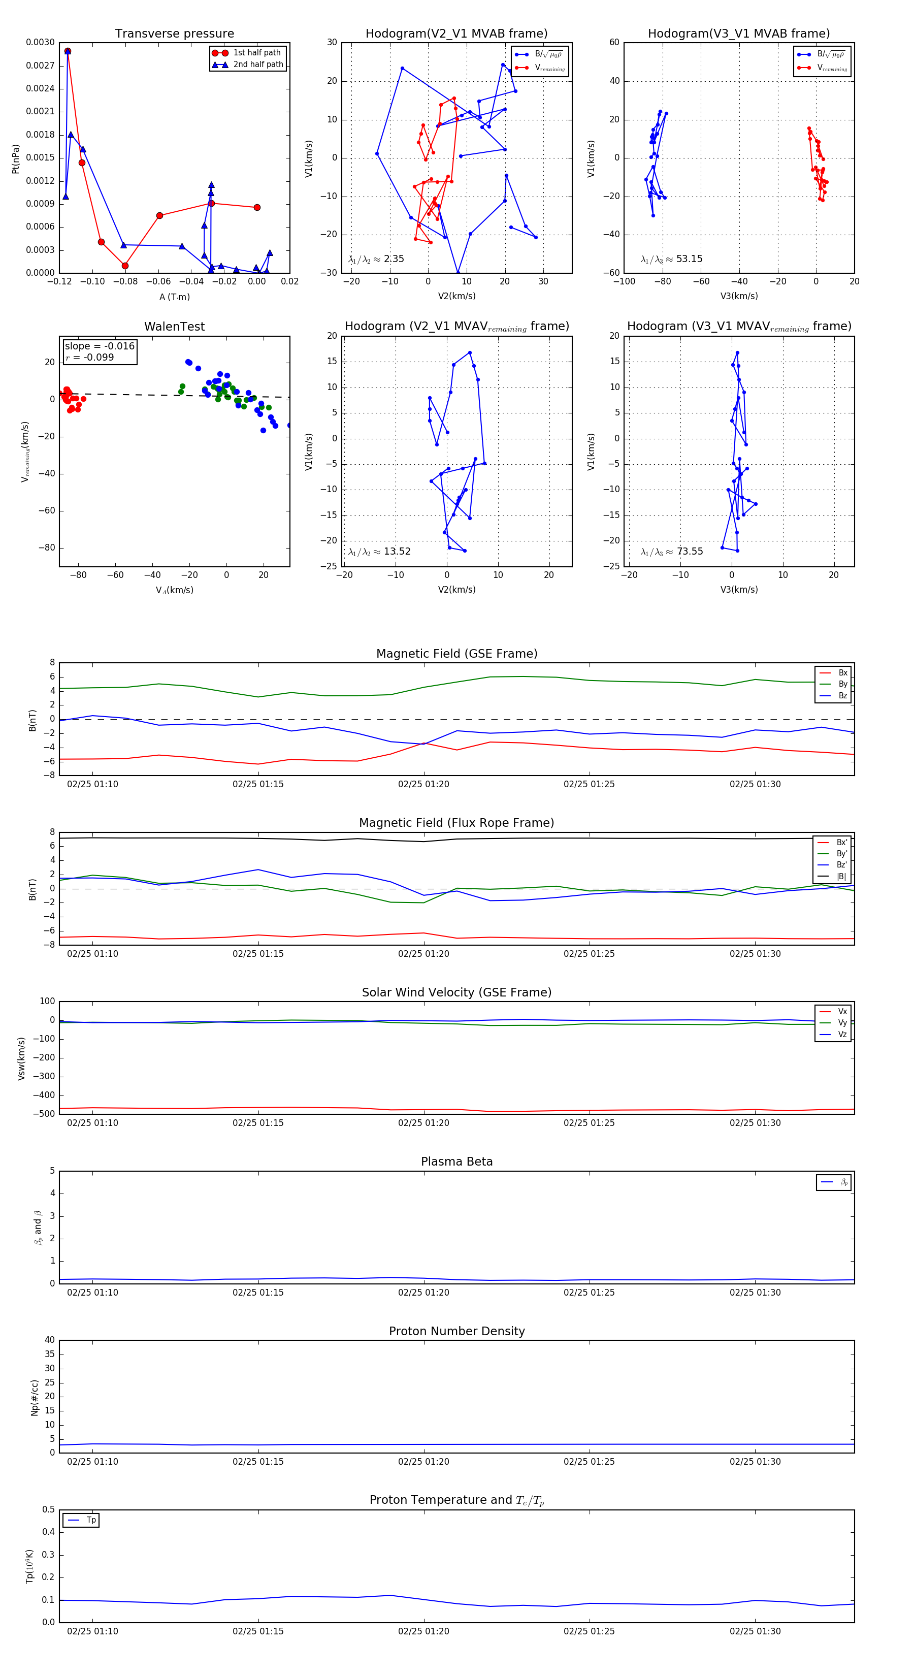Image resolution: width=914 pixels, height=1676 pixels.
Task: Click 'Hodogram(V2_V1 MVAB frame)' title
Action: (456, 34)
